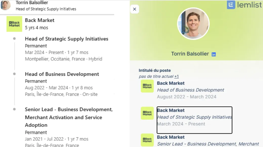Open the +1 additional titles link
Screen dimensions: 263x147
(176, 76)
